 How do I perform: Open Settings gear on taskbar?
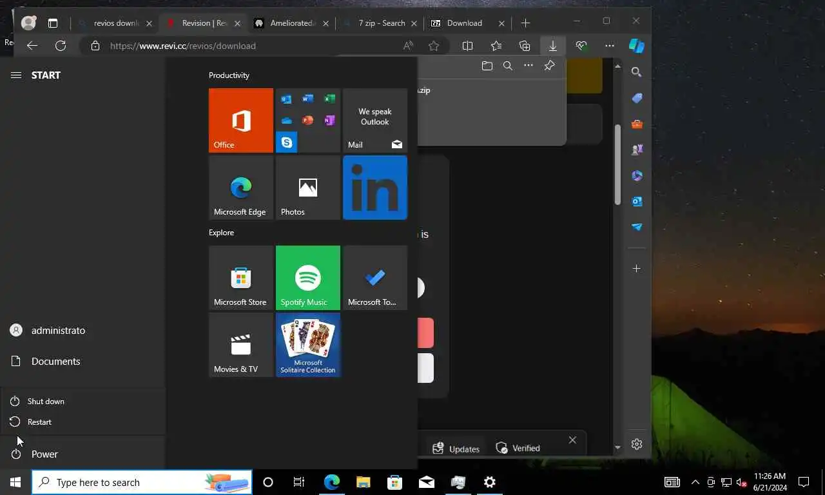(x=490, y=482)
